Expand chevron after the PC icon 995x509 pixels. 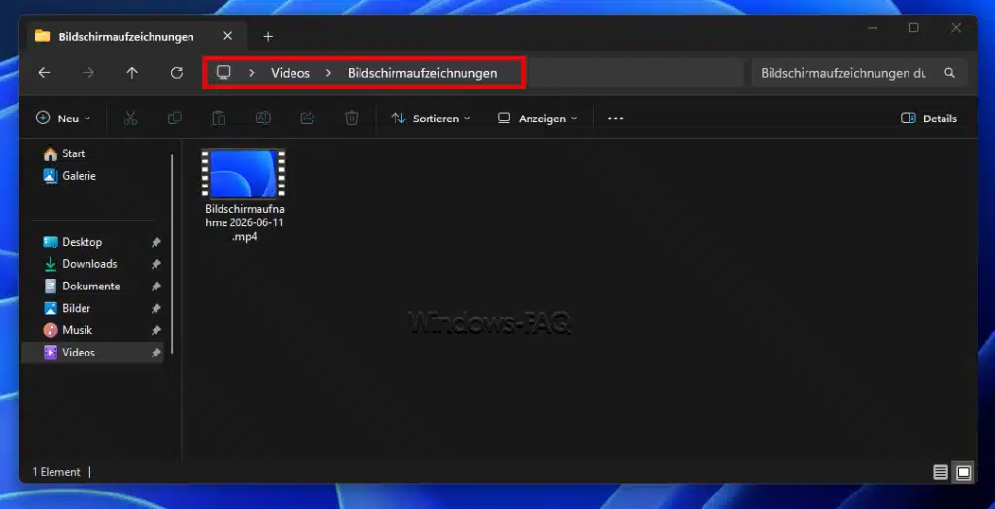pos(252,73)
